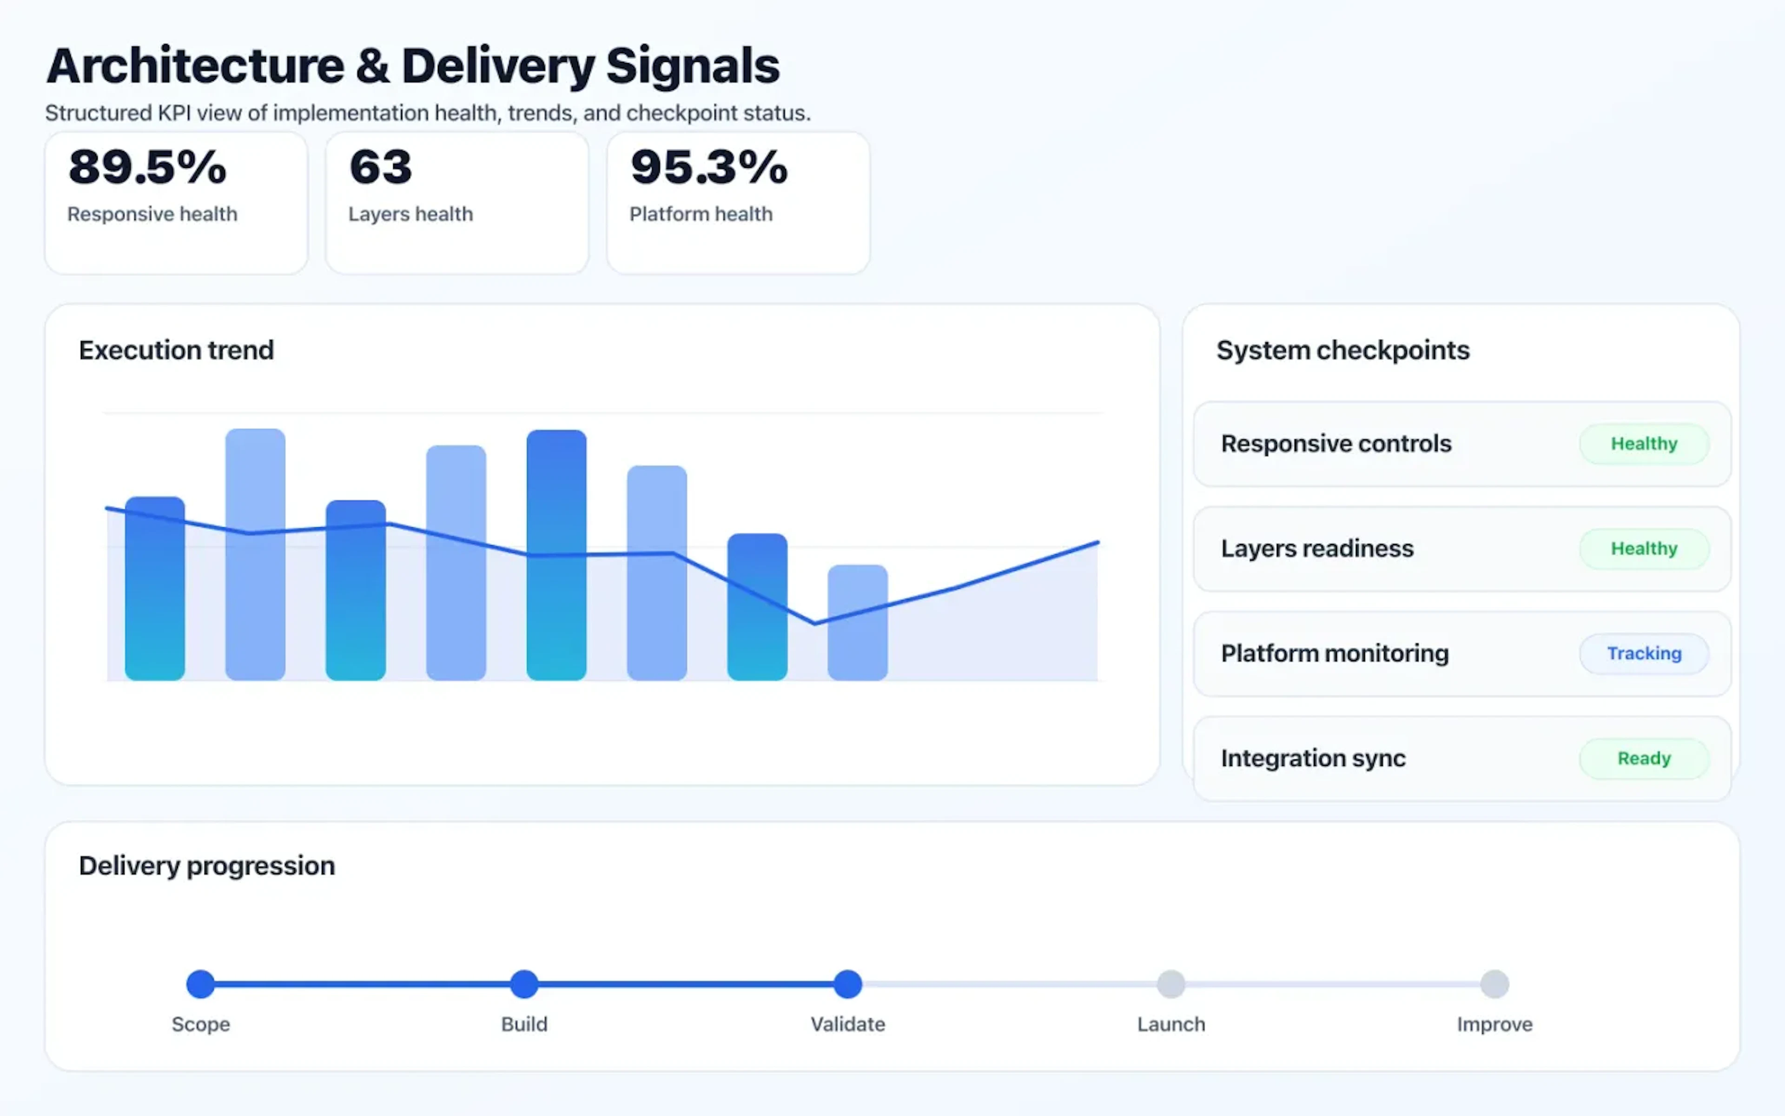Image resolution: width=1785 pixels, height=1116 pixels.
Task: Click the Healthy badge for Responsive controls
Action: pos(1644,444)
